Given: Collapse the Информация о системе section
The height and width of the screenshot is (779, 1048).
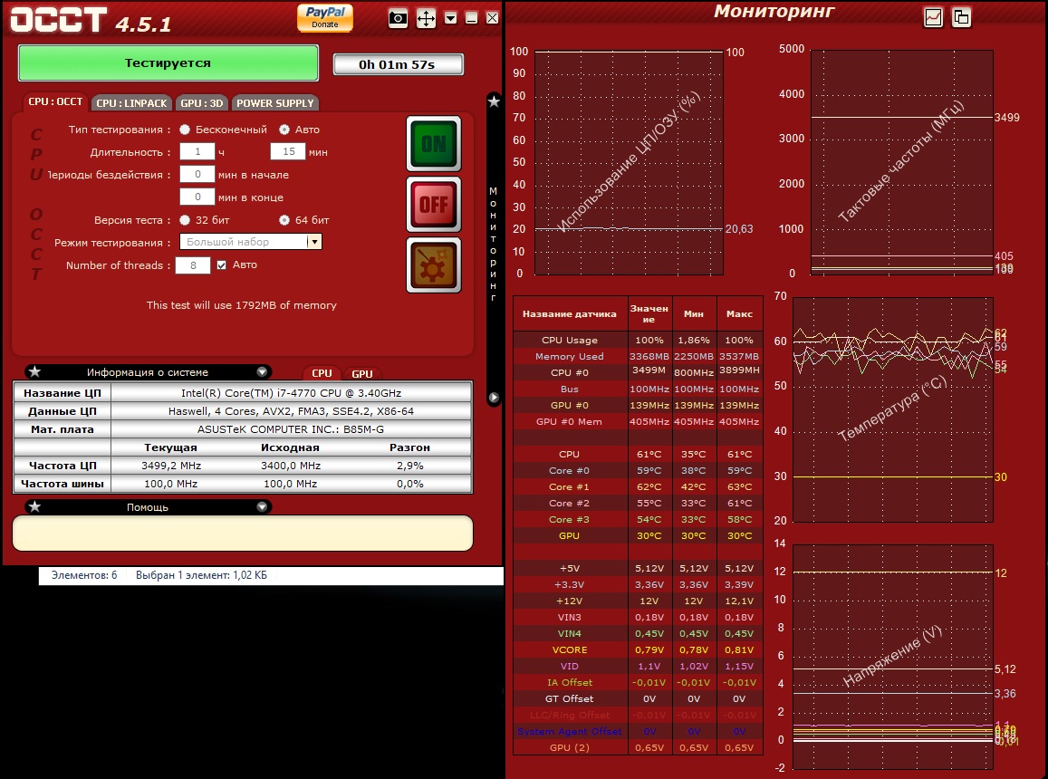Looking at the screenshot, I should [x=262, y=371].
